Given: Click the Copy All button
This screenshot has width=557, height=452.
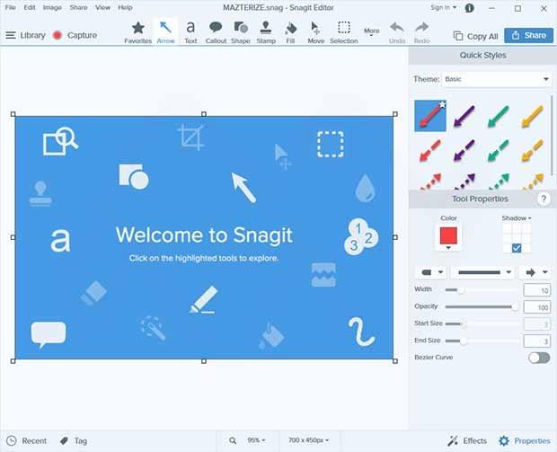Looking at the screenshot, I should coord(475,36).
